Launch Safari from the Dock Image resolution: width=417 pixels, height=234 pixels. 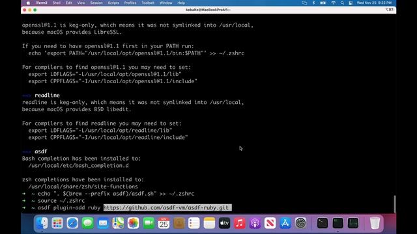pyautogui.click(x=72, y=223)
